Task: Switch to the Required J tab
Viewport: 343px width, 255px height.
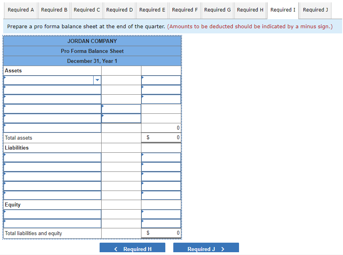Action: click(315, 10)
